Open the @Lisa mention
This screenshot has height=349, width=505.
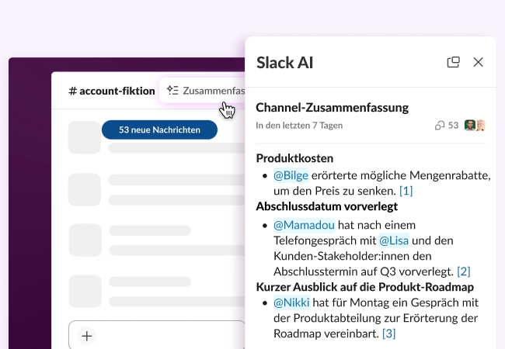(x=394, y=240)
